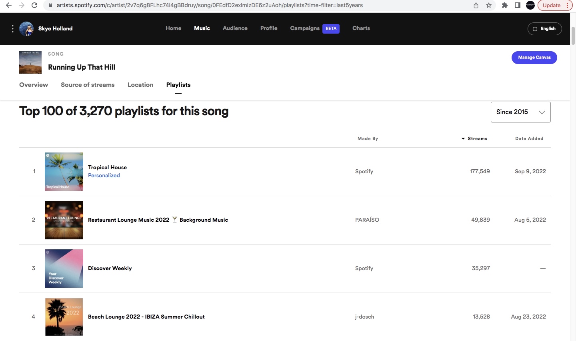Click the browser back arrow
Viewport: 576px width, 341px height.
(x=8, y=5)
